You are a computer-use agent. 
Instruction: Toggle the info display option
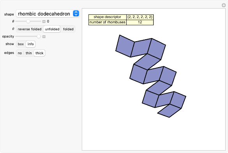pos(30,44)
